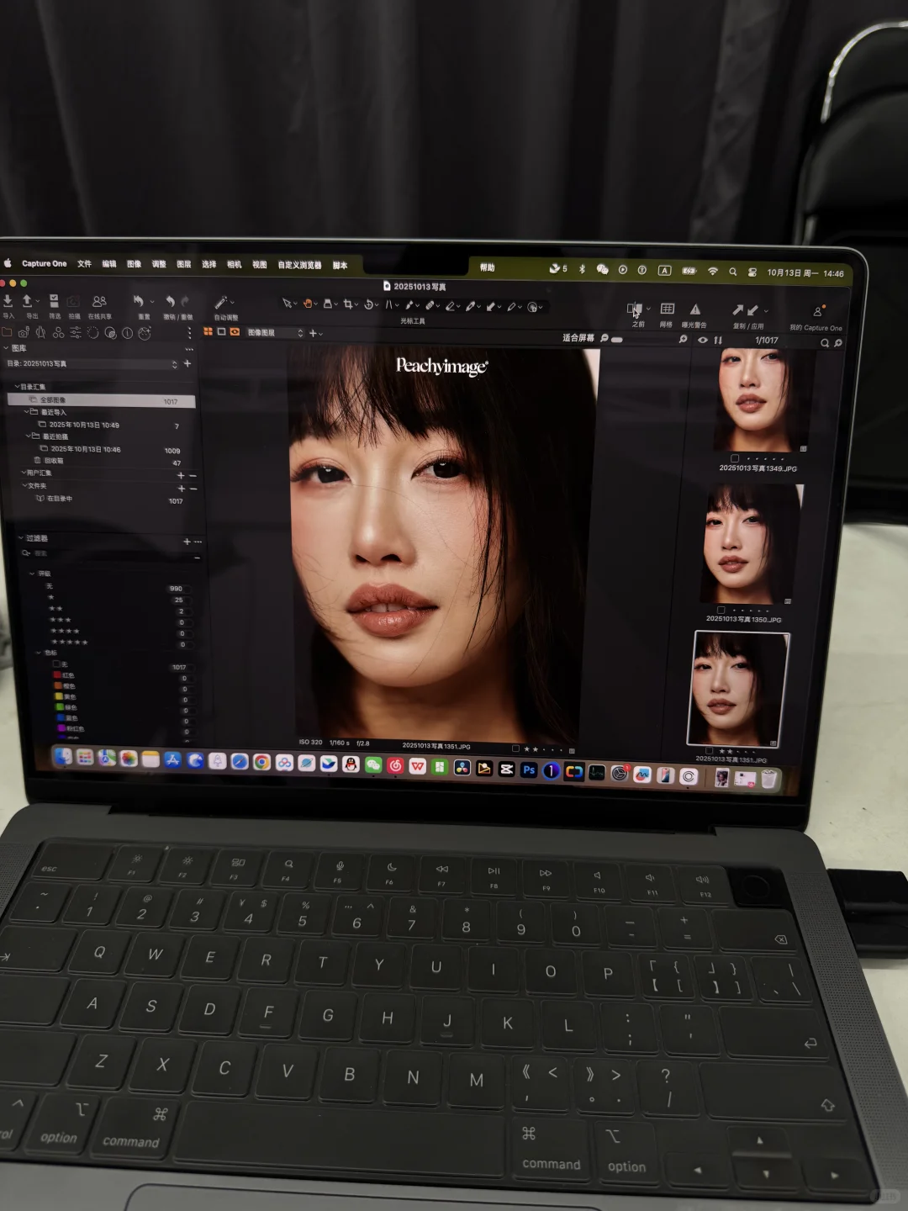Tick checkbox under thumbnail 1350.JPG
This screenshot has width=908, height=1211.
point(721,610)
